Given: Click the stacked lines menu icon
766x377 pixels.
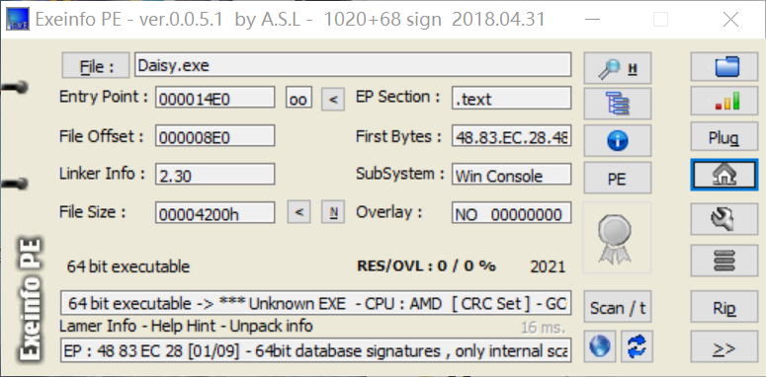Looking at the screenshot, I should click(723, 260).
